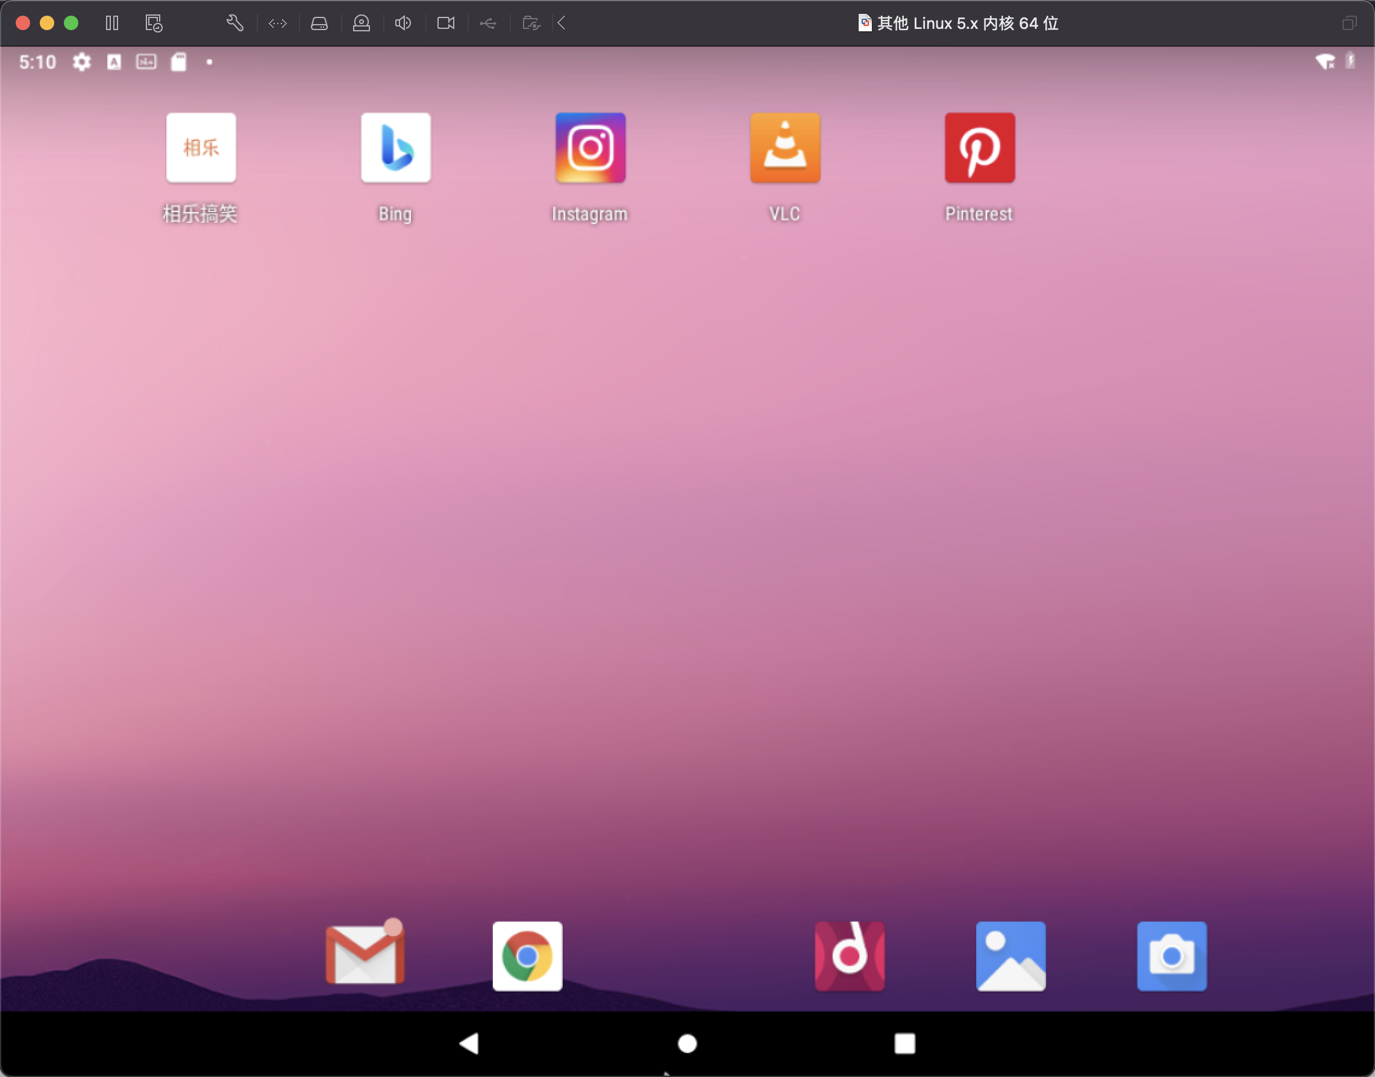Image resolution: width=1375 pixels, height=1077 pixels.
Task: Open the 相乐搞笑 app
Action: [x=201, y=148]
